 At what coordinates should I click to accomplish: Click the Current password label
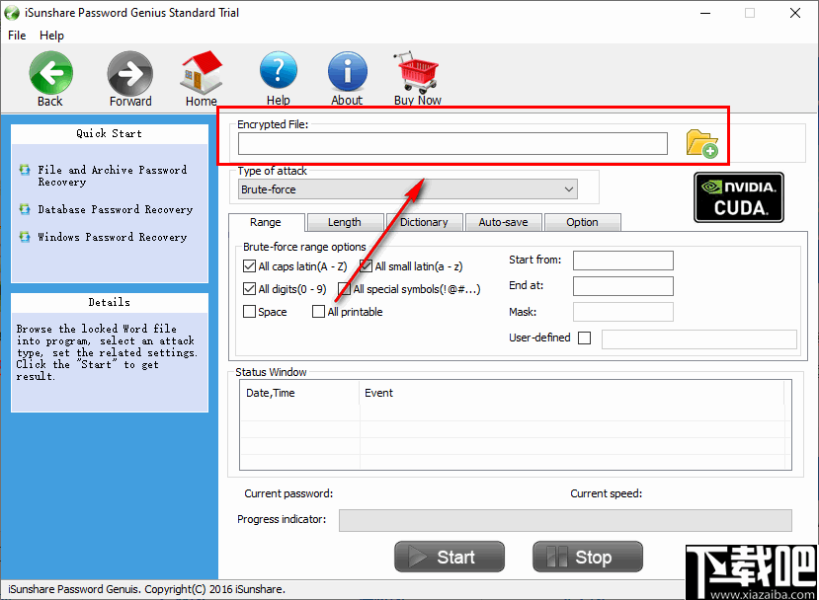pyautogui.click(x=288, y=493)
